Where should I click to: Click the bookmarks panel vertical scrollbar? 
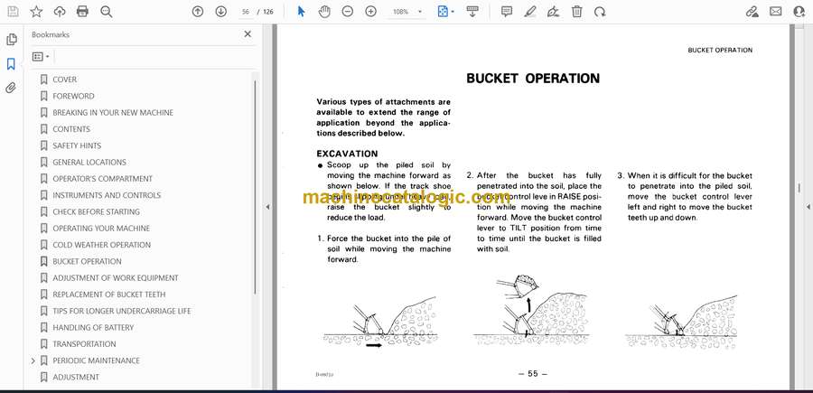[255, 181]
